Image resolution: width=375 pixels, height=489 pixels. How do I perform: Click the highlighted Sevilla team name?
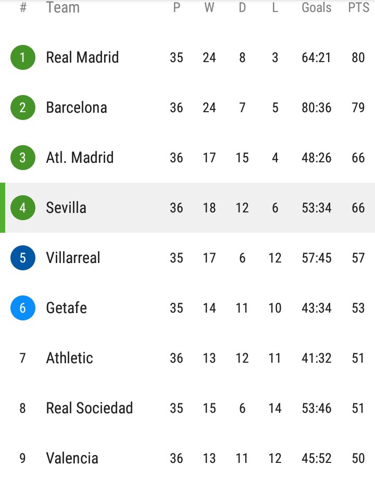pos(66,208)
